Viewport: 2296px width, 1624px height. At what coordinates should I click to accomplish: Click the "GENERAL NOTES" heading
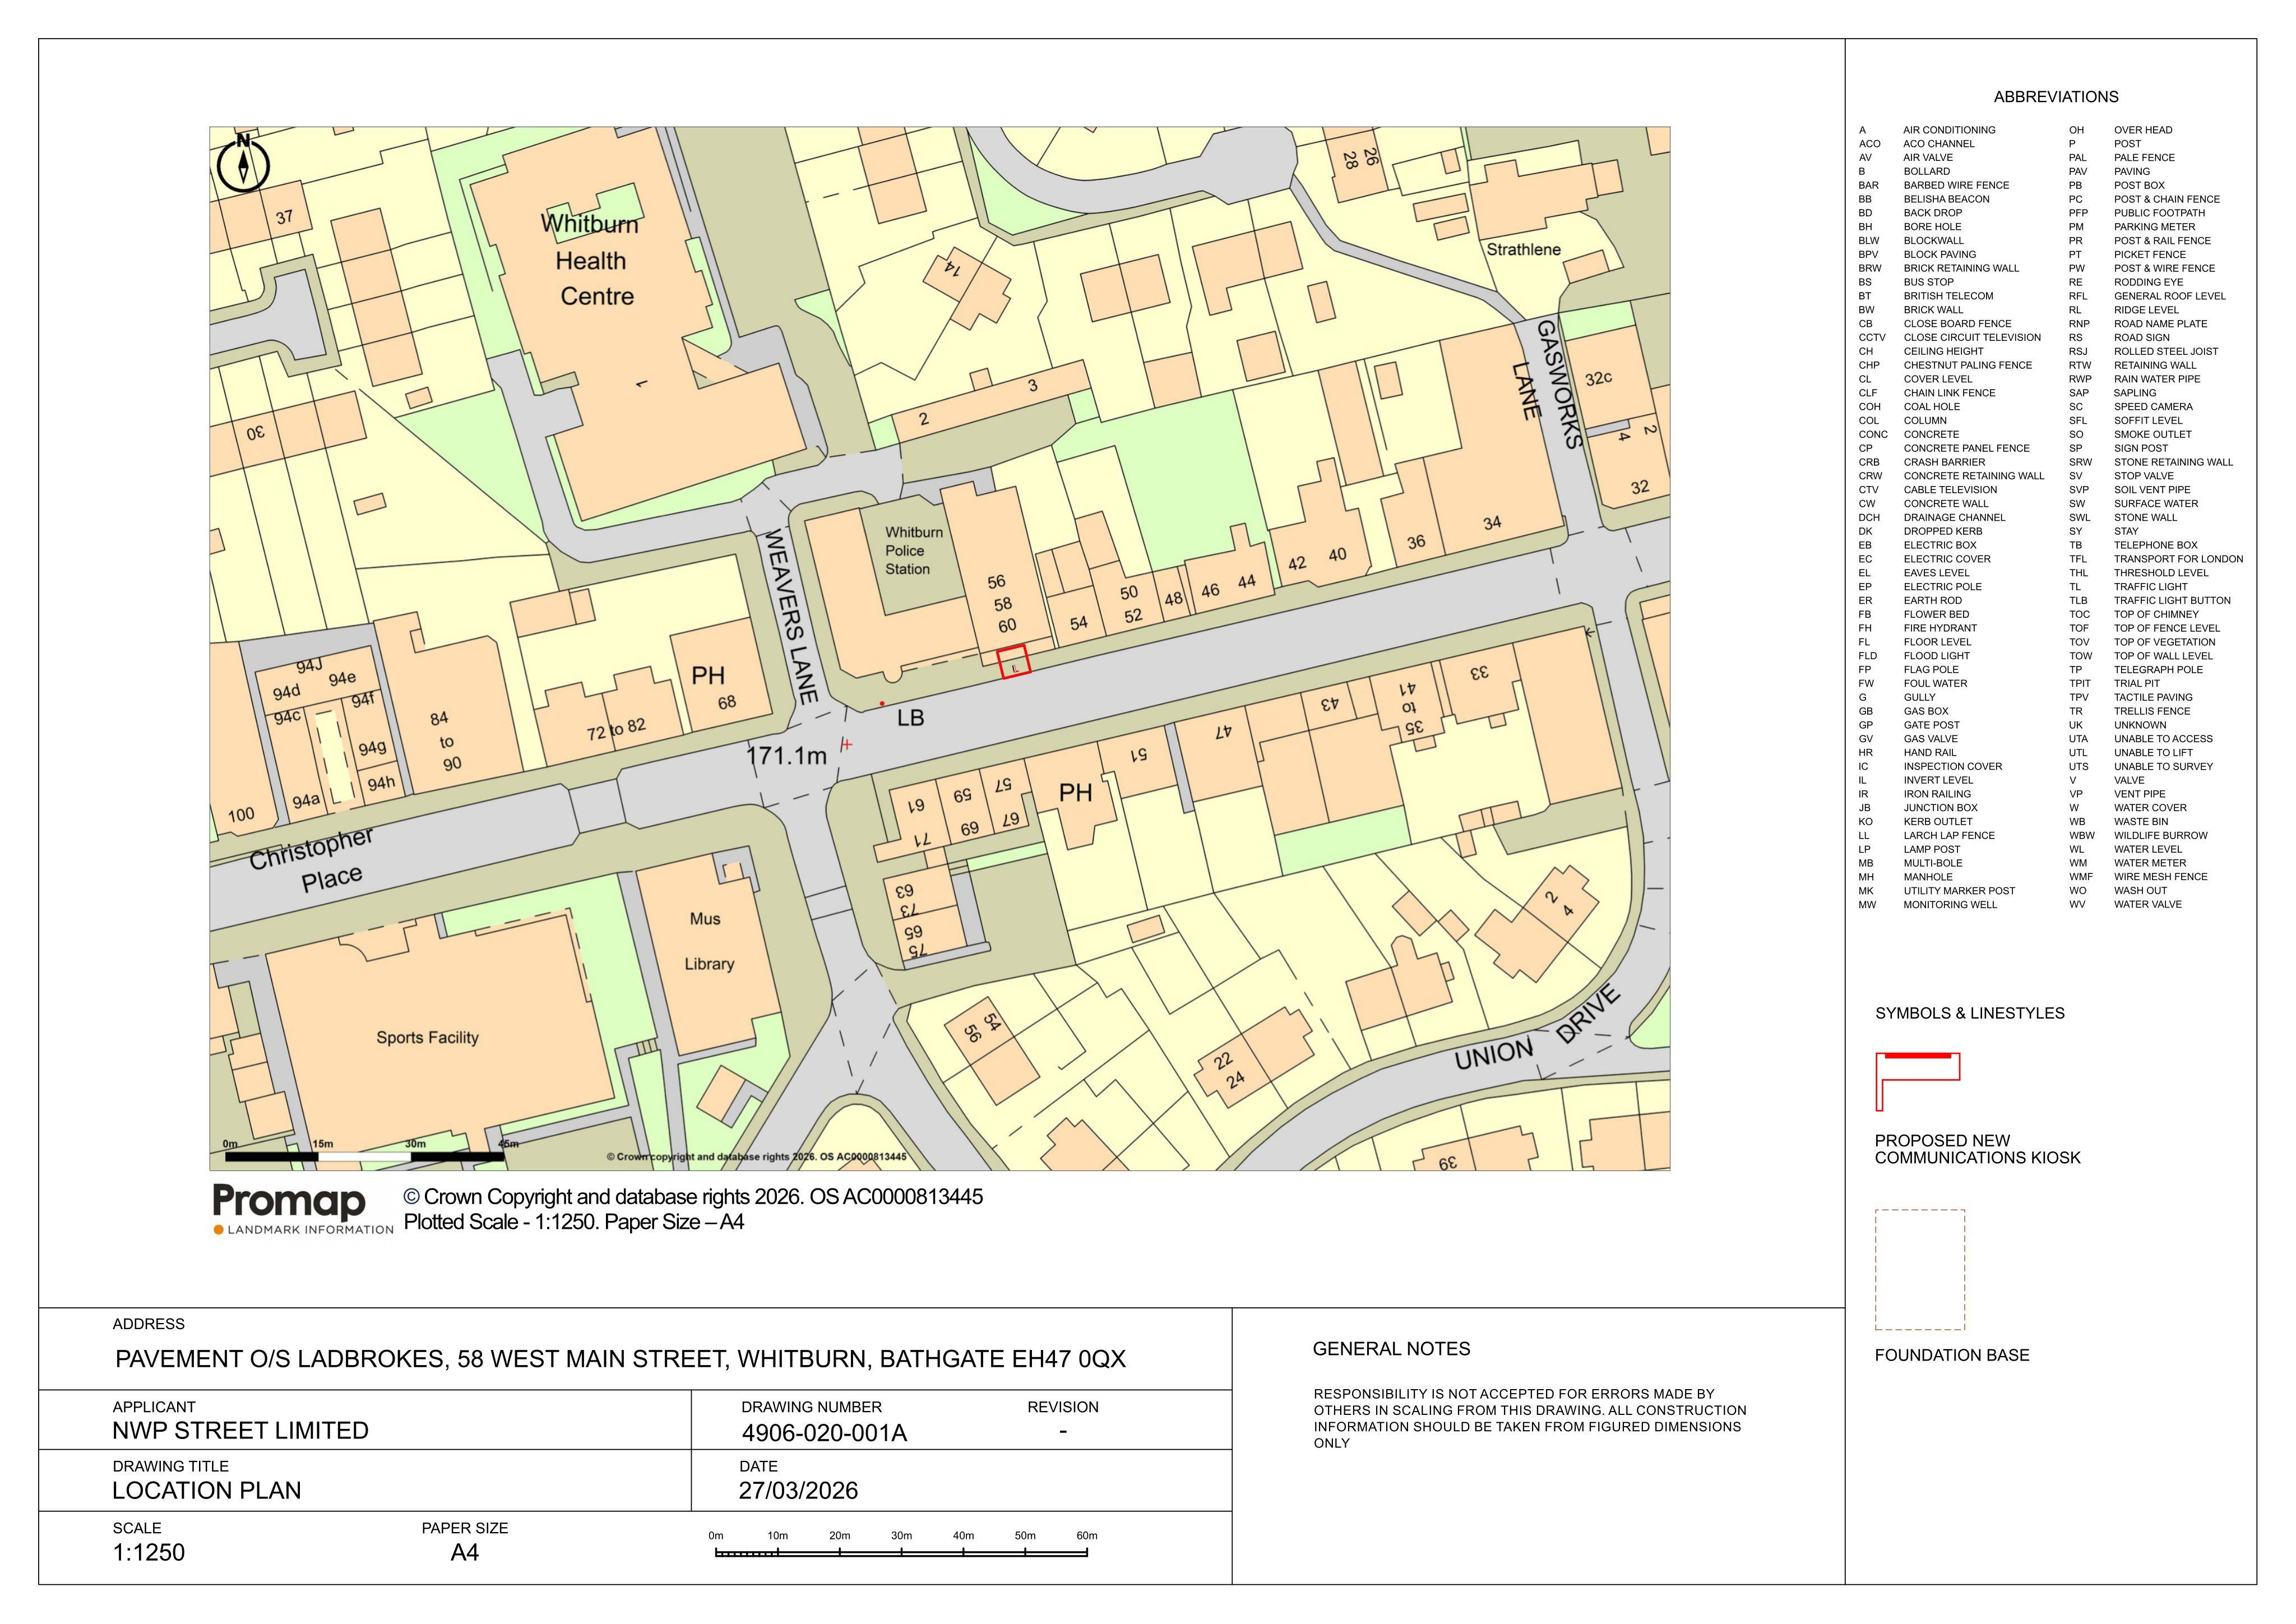[x=1391, y=1349]
